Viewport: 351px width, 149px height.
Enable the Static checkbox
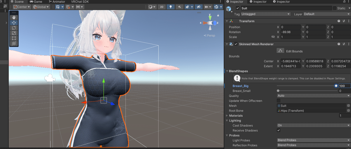point(335,8)
